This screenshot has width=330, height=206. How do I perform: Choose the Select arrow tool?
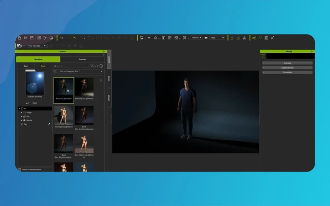[x=74, y=38]
